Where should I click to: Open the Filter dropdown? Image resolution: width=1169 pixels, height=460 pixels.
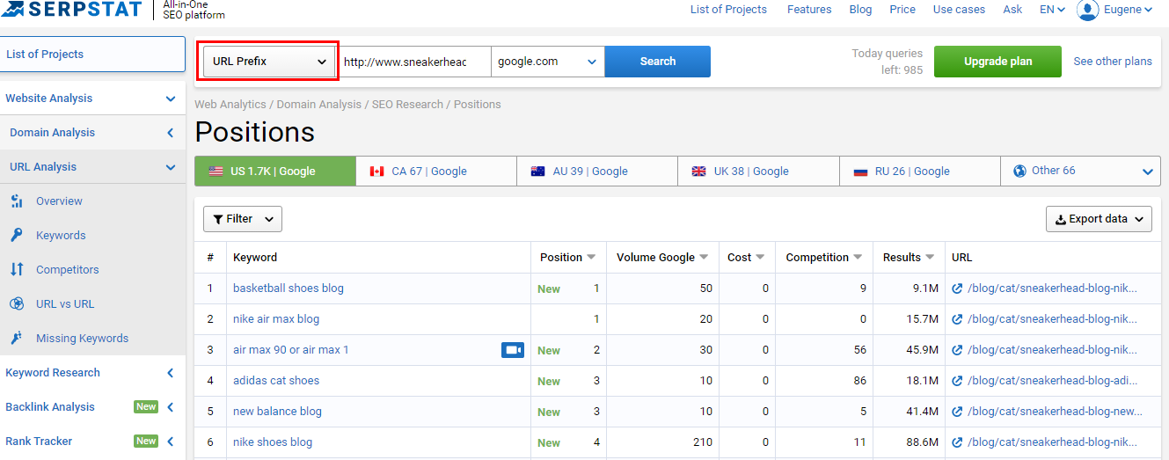pos(243,219)
